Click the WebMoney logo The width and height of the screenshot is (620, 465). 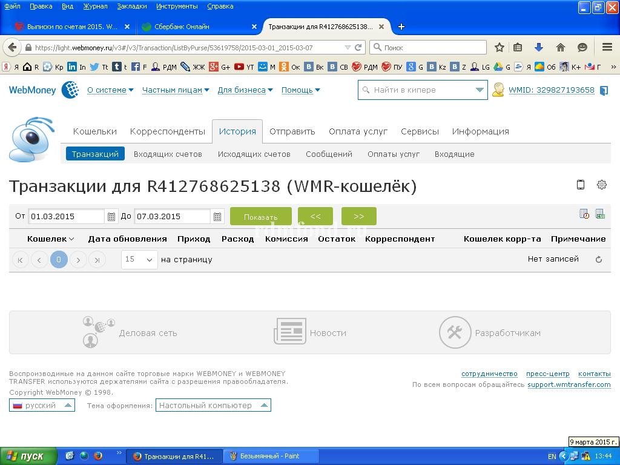tap(44, 90)
